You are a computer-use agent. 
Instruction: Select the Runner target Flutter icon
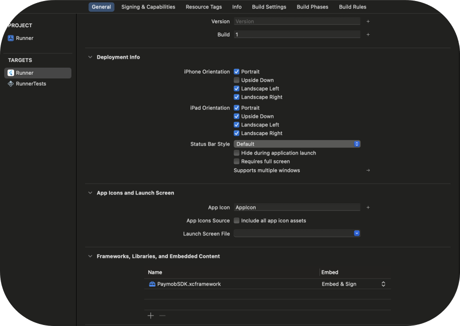pyautogui.click(x=11, y=73)
